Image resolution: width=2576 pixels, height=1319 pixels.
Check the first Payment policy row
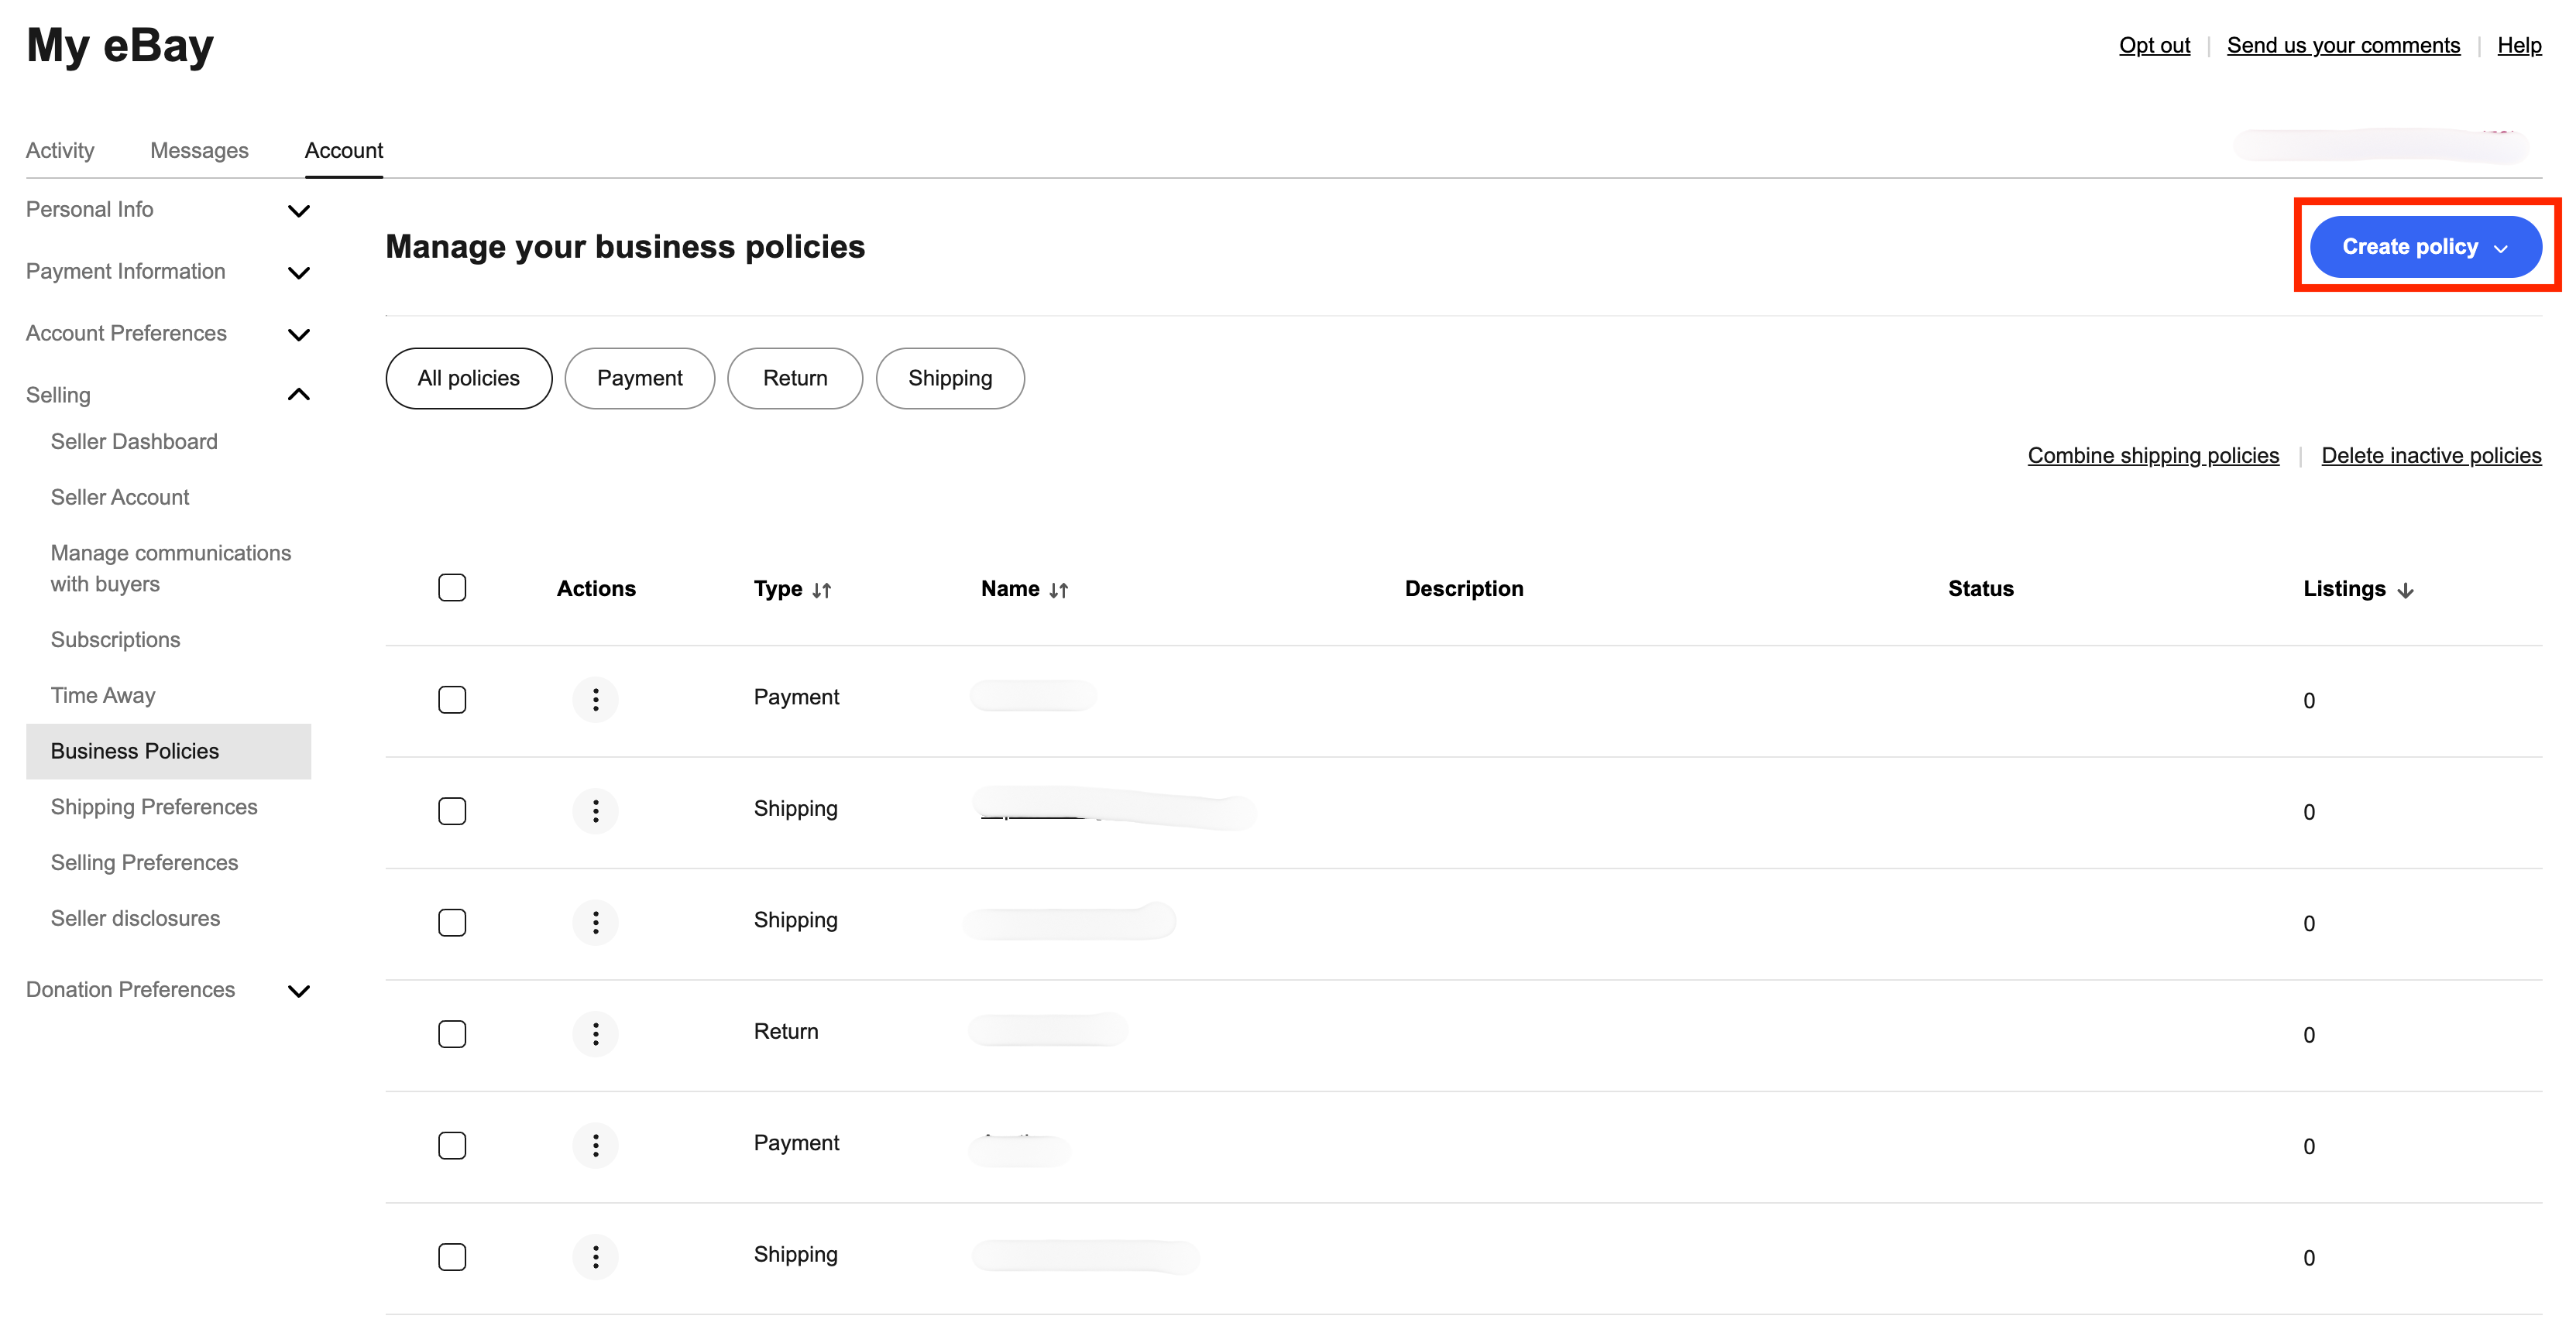pos(452,698)
